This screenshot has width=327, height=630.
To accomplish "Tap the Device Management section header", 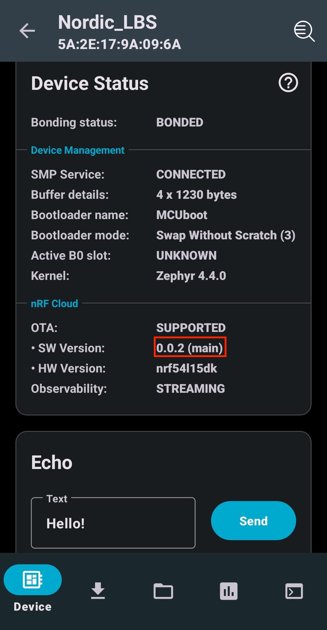I will point(78,150).
